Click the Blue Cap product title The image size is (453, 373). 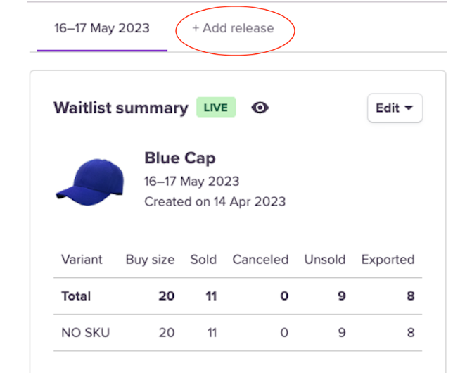pyautogui.click(x=179, y=158)
